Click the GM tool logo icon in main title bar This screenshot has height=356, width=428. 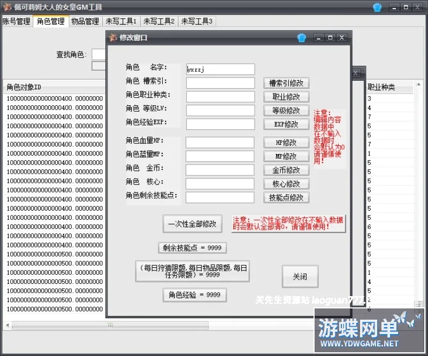point(7,7)
